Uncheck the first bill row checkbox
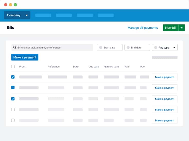The width and height of the screenshot is (189, 141). [x=13, y=77]
